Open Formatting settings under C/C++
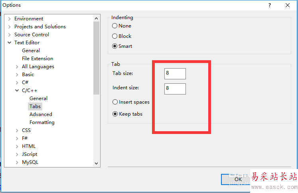This screenshot has width=298, height=193. [x=42, y=122]
